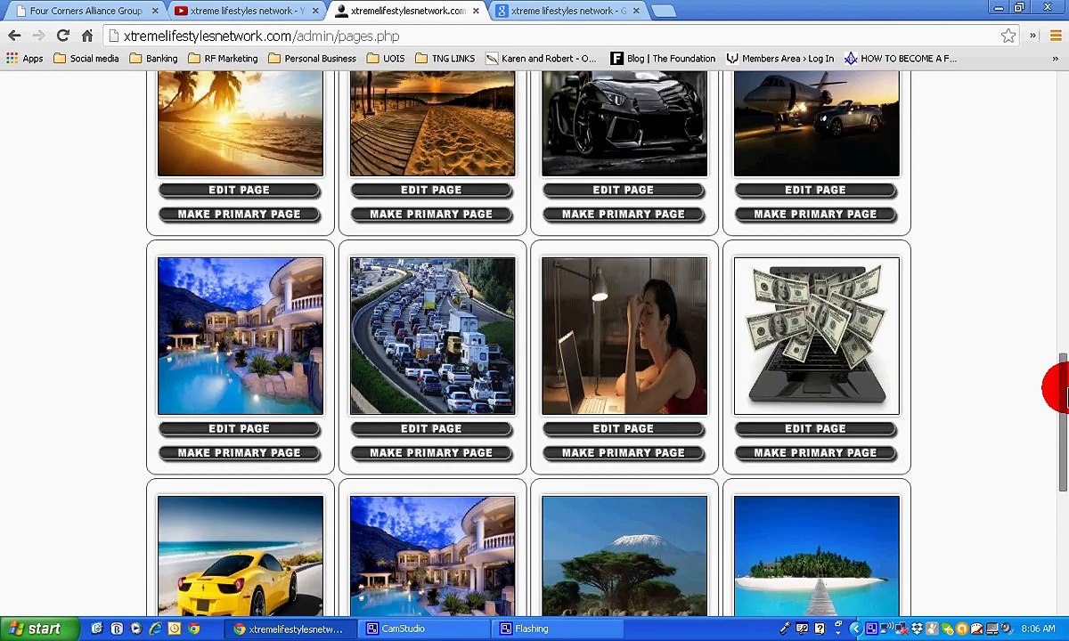Launch Internet Explorer from quick launch

coord(155,629)
